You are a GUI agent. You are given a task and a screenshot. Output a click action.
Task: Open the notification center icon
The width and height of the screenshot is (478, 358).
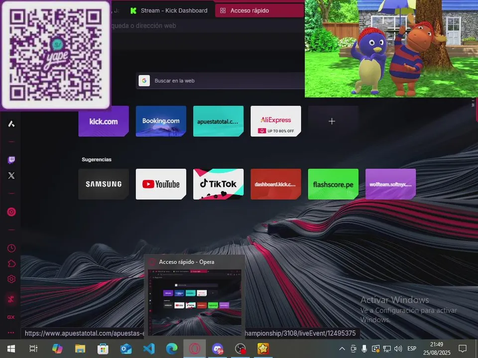(x=463, y=349)
